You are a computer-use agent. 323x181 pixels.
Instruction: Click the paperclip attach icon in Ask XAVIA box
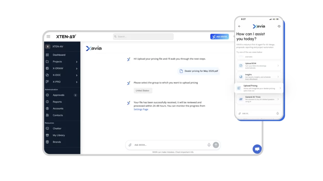pos(130,145)
